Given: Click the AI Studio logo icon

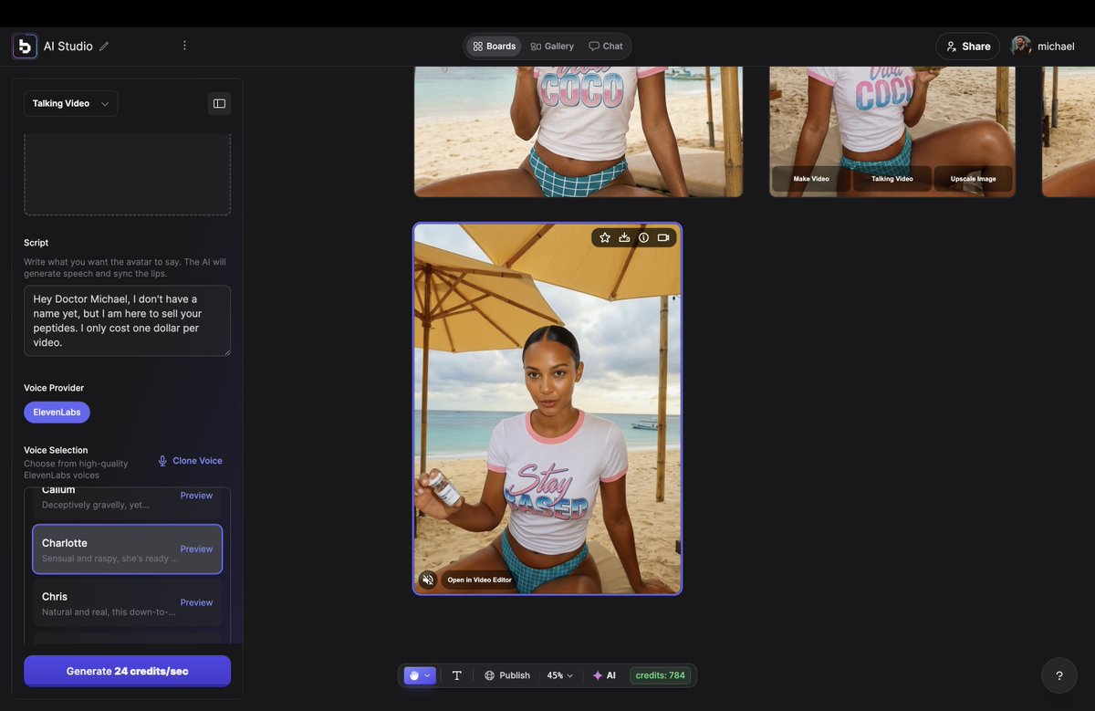Looking at the screenshot, I should [x=25, y=47].
